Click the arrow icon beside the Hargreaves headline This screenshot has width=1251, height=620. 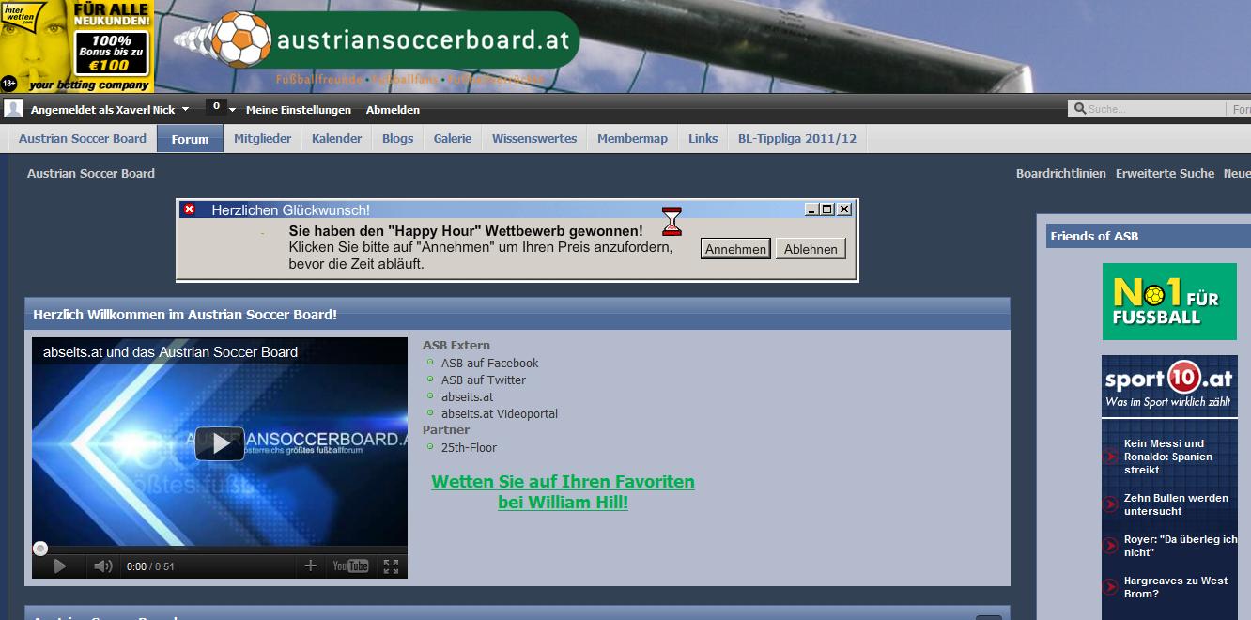(x=1110, y=587)
